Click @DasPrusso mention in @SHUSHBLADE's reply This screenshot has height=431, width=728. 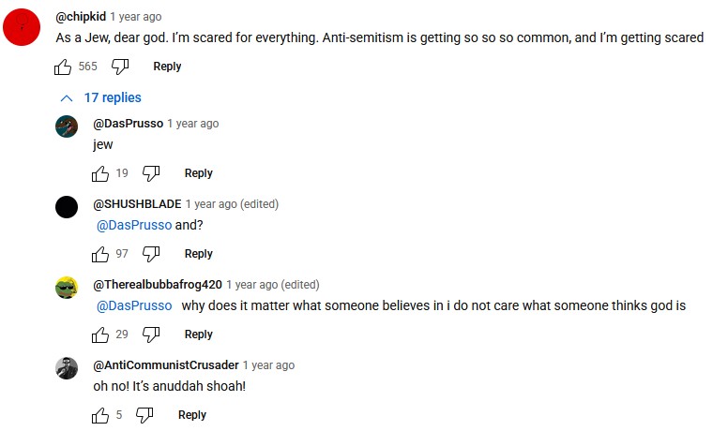134,225
